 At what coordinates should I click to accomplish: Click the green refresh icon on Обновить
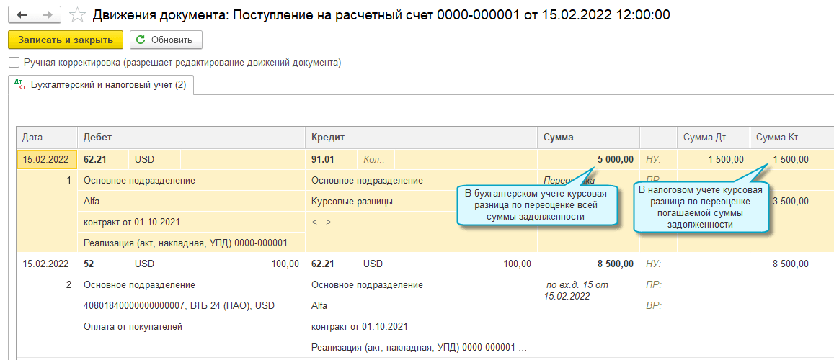pos(141,40)
